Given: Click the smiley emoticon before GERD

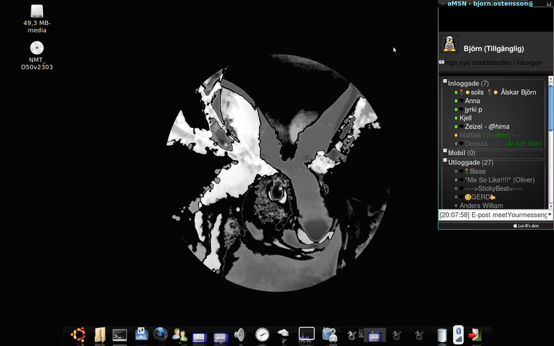Looking at the screenshot, I should point(468,197).
